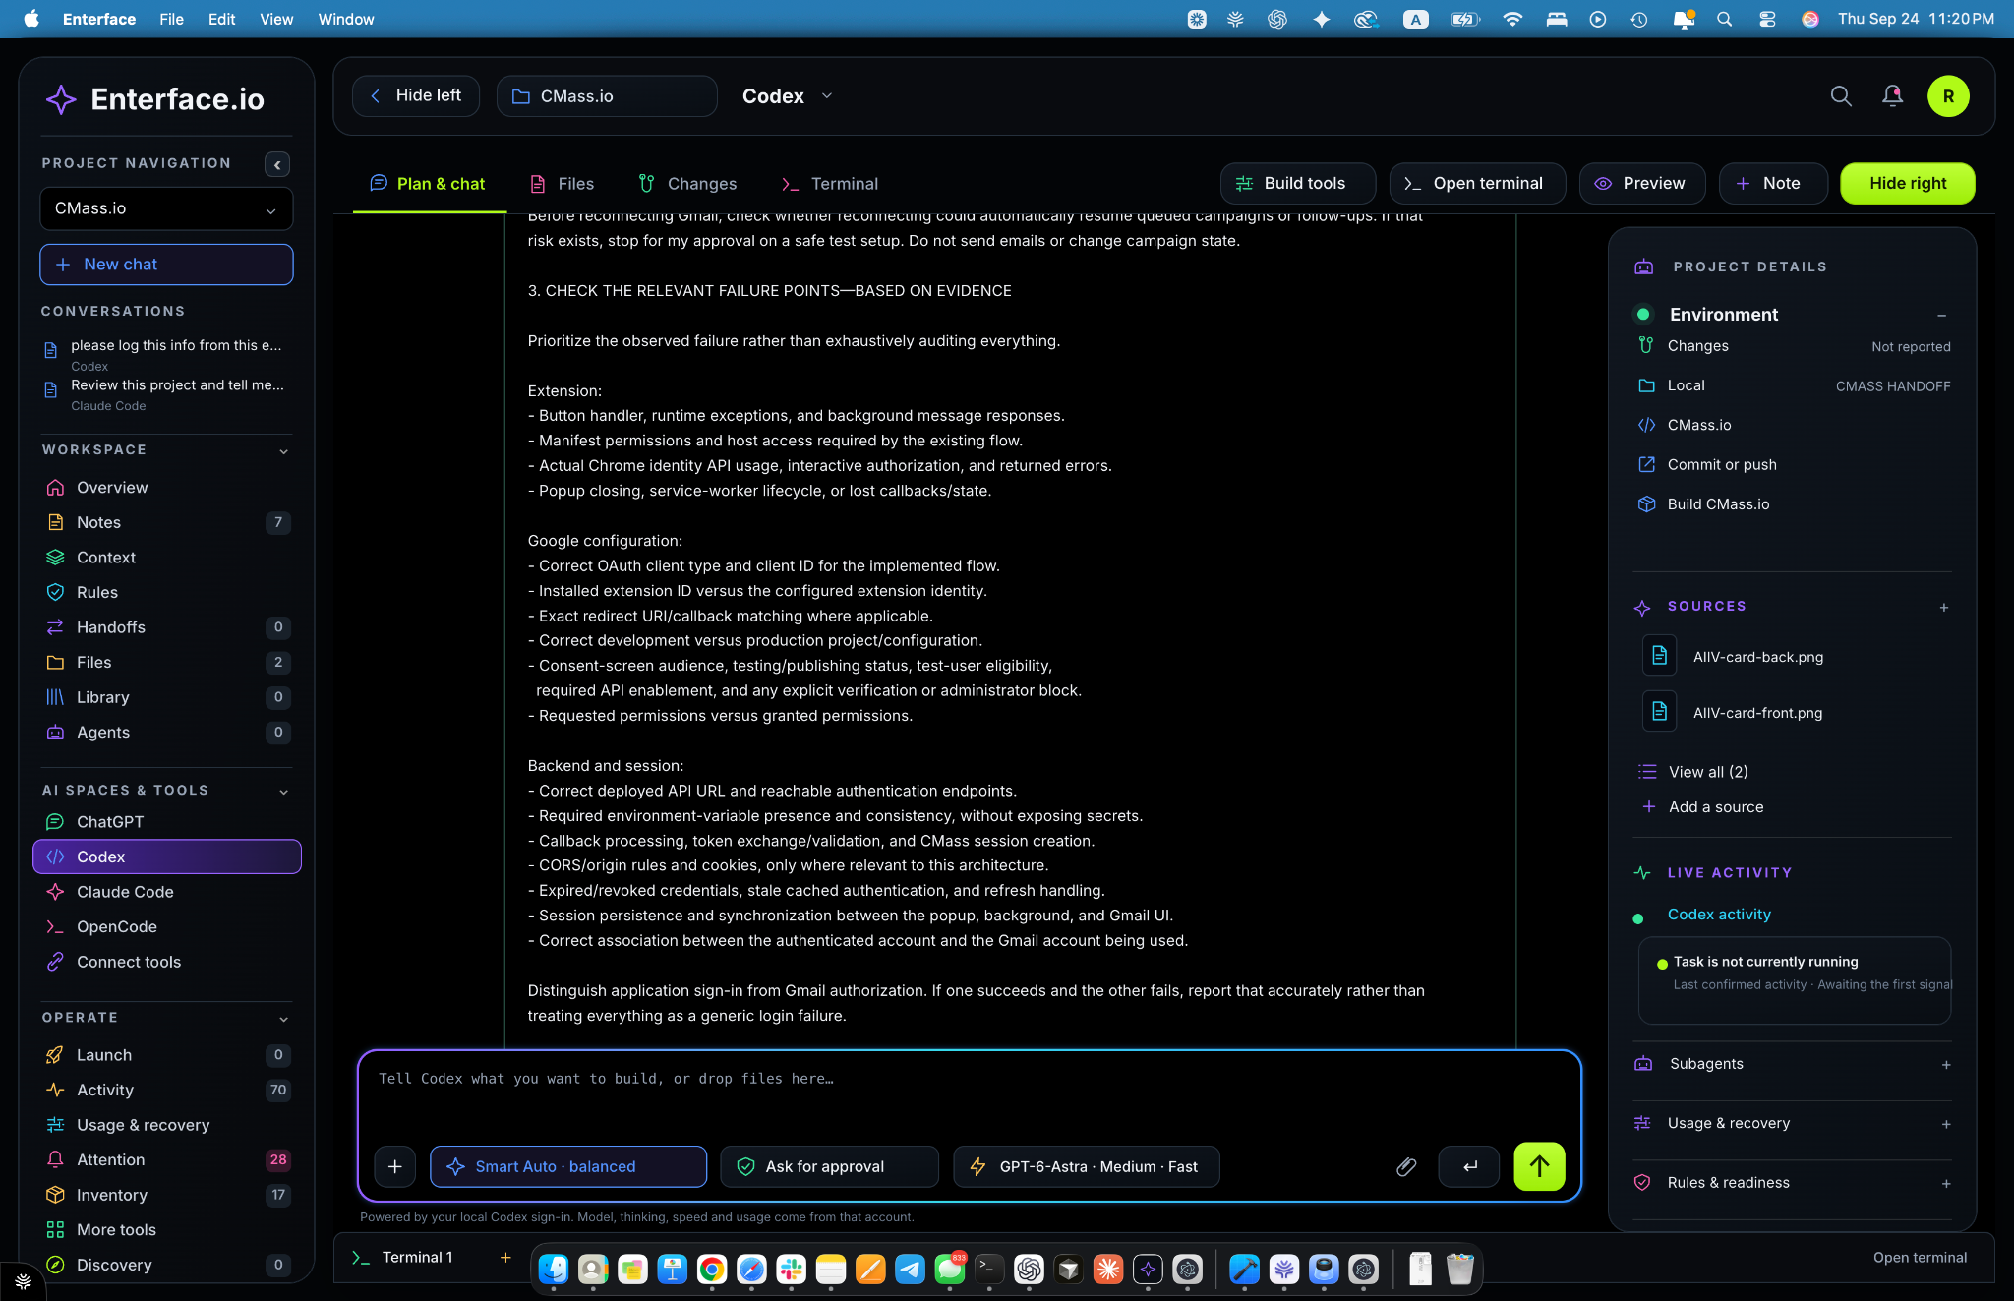Click the New chat button
This screenshot has height=1301, width=2014.
pyautogui.click(x=166, y=265)
